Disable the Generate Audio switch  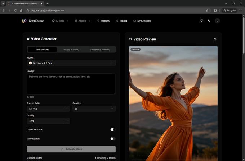click(x=113, y=129)
